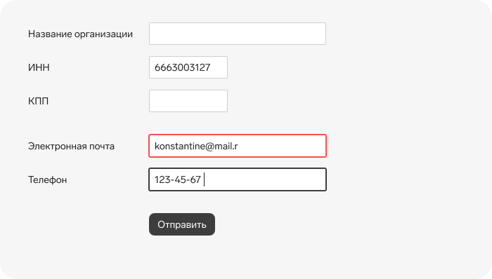Click the konstantine@mail.r text
Image resolution: width=492 pixels, height=279 pixels.
point(196,146)
